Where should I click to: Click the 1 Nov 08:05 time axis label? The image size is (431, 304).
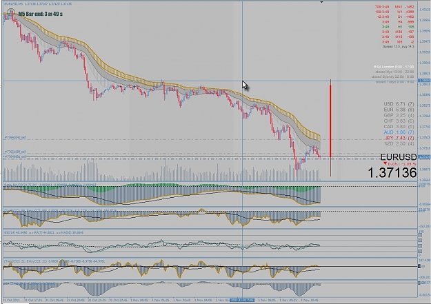tap(267, 300)
